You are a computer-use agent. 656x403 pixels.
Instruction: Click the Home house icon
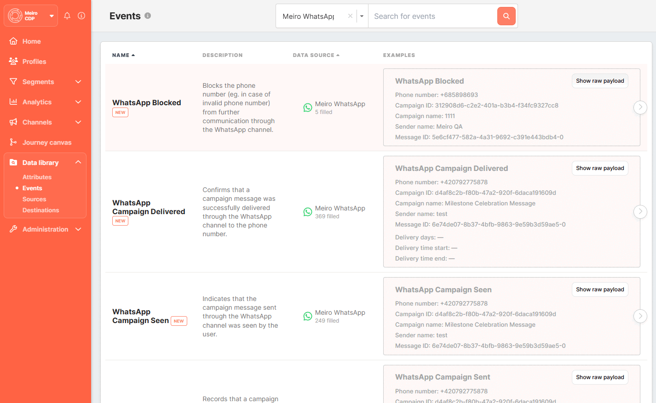tap(13, 41)
